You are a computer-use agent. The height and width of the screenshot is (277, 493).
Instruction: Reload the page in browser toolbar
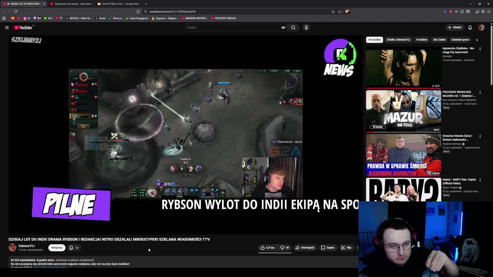(16, 12)
